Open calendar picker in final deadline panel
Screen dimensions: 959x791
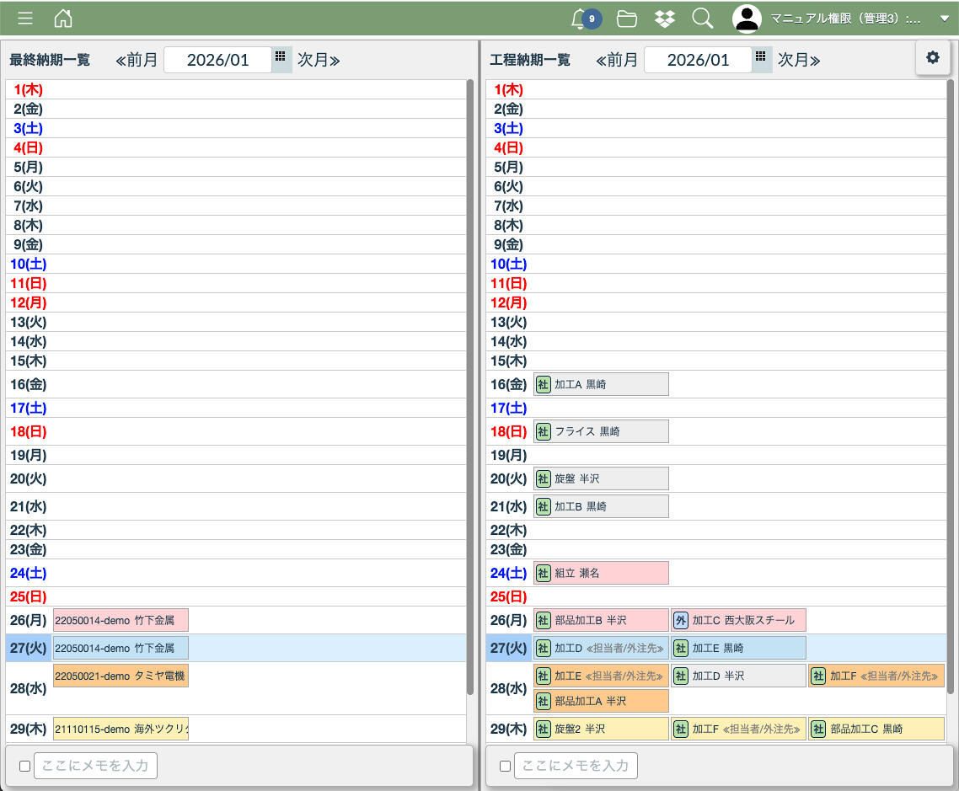point(281,57)
